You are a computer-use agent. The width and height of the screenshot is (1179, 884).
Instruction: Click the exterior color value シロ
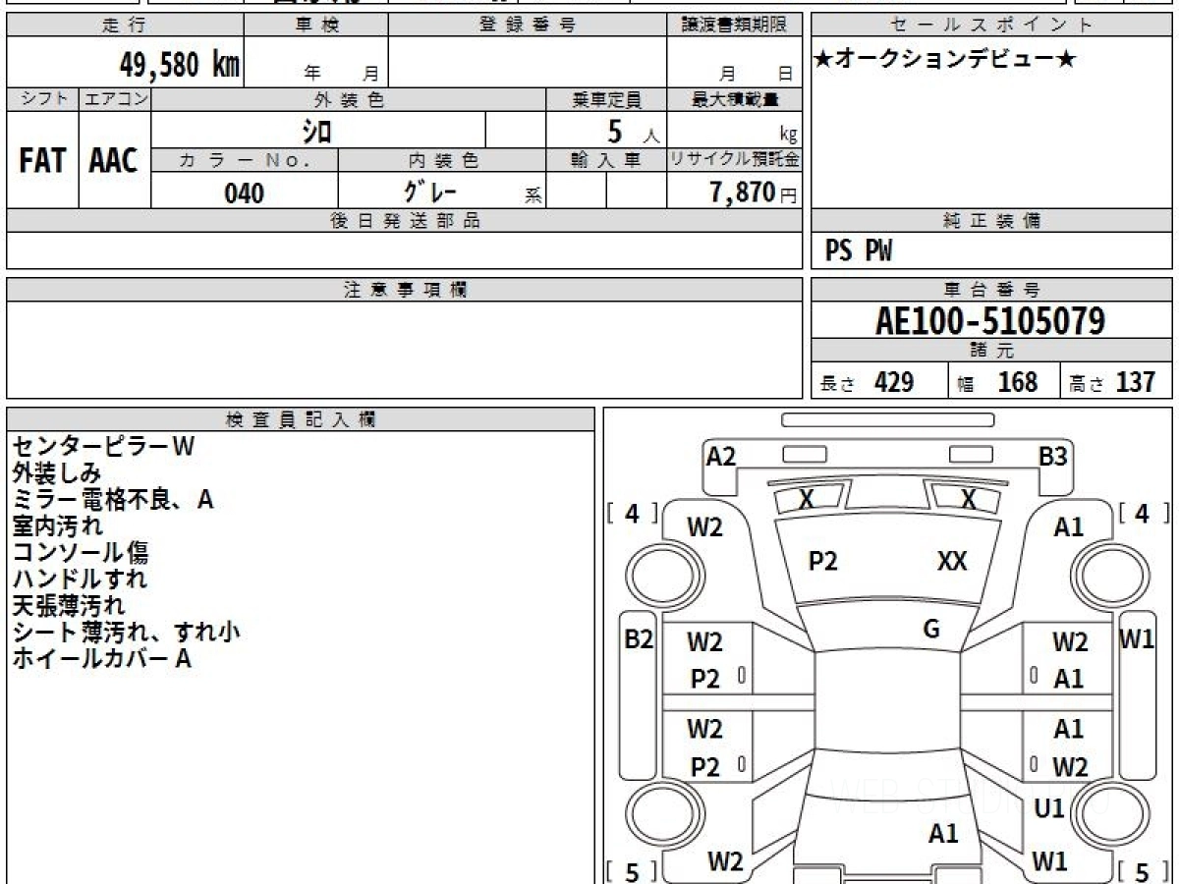316,130
